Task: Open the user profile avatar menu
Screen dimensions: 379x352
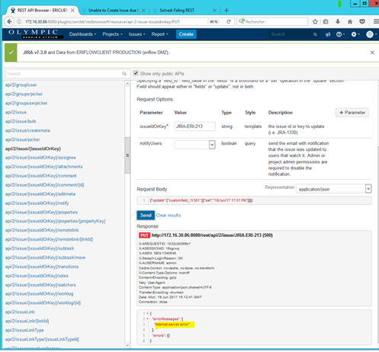Action: click(x=371, y=34)
